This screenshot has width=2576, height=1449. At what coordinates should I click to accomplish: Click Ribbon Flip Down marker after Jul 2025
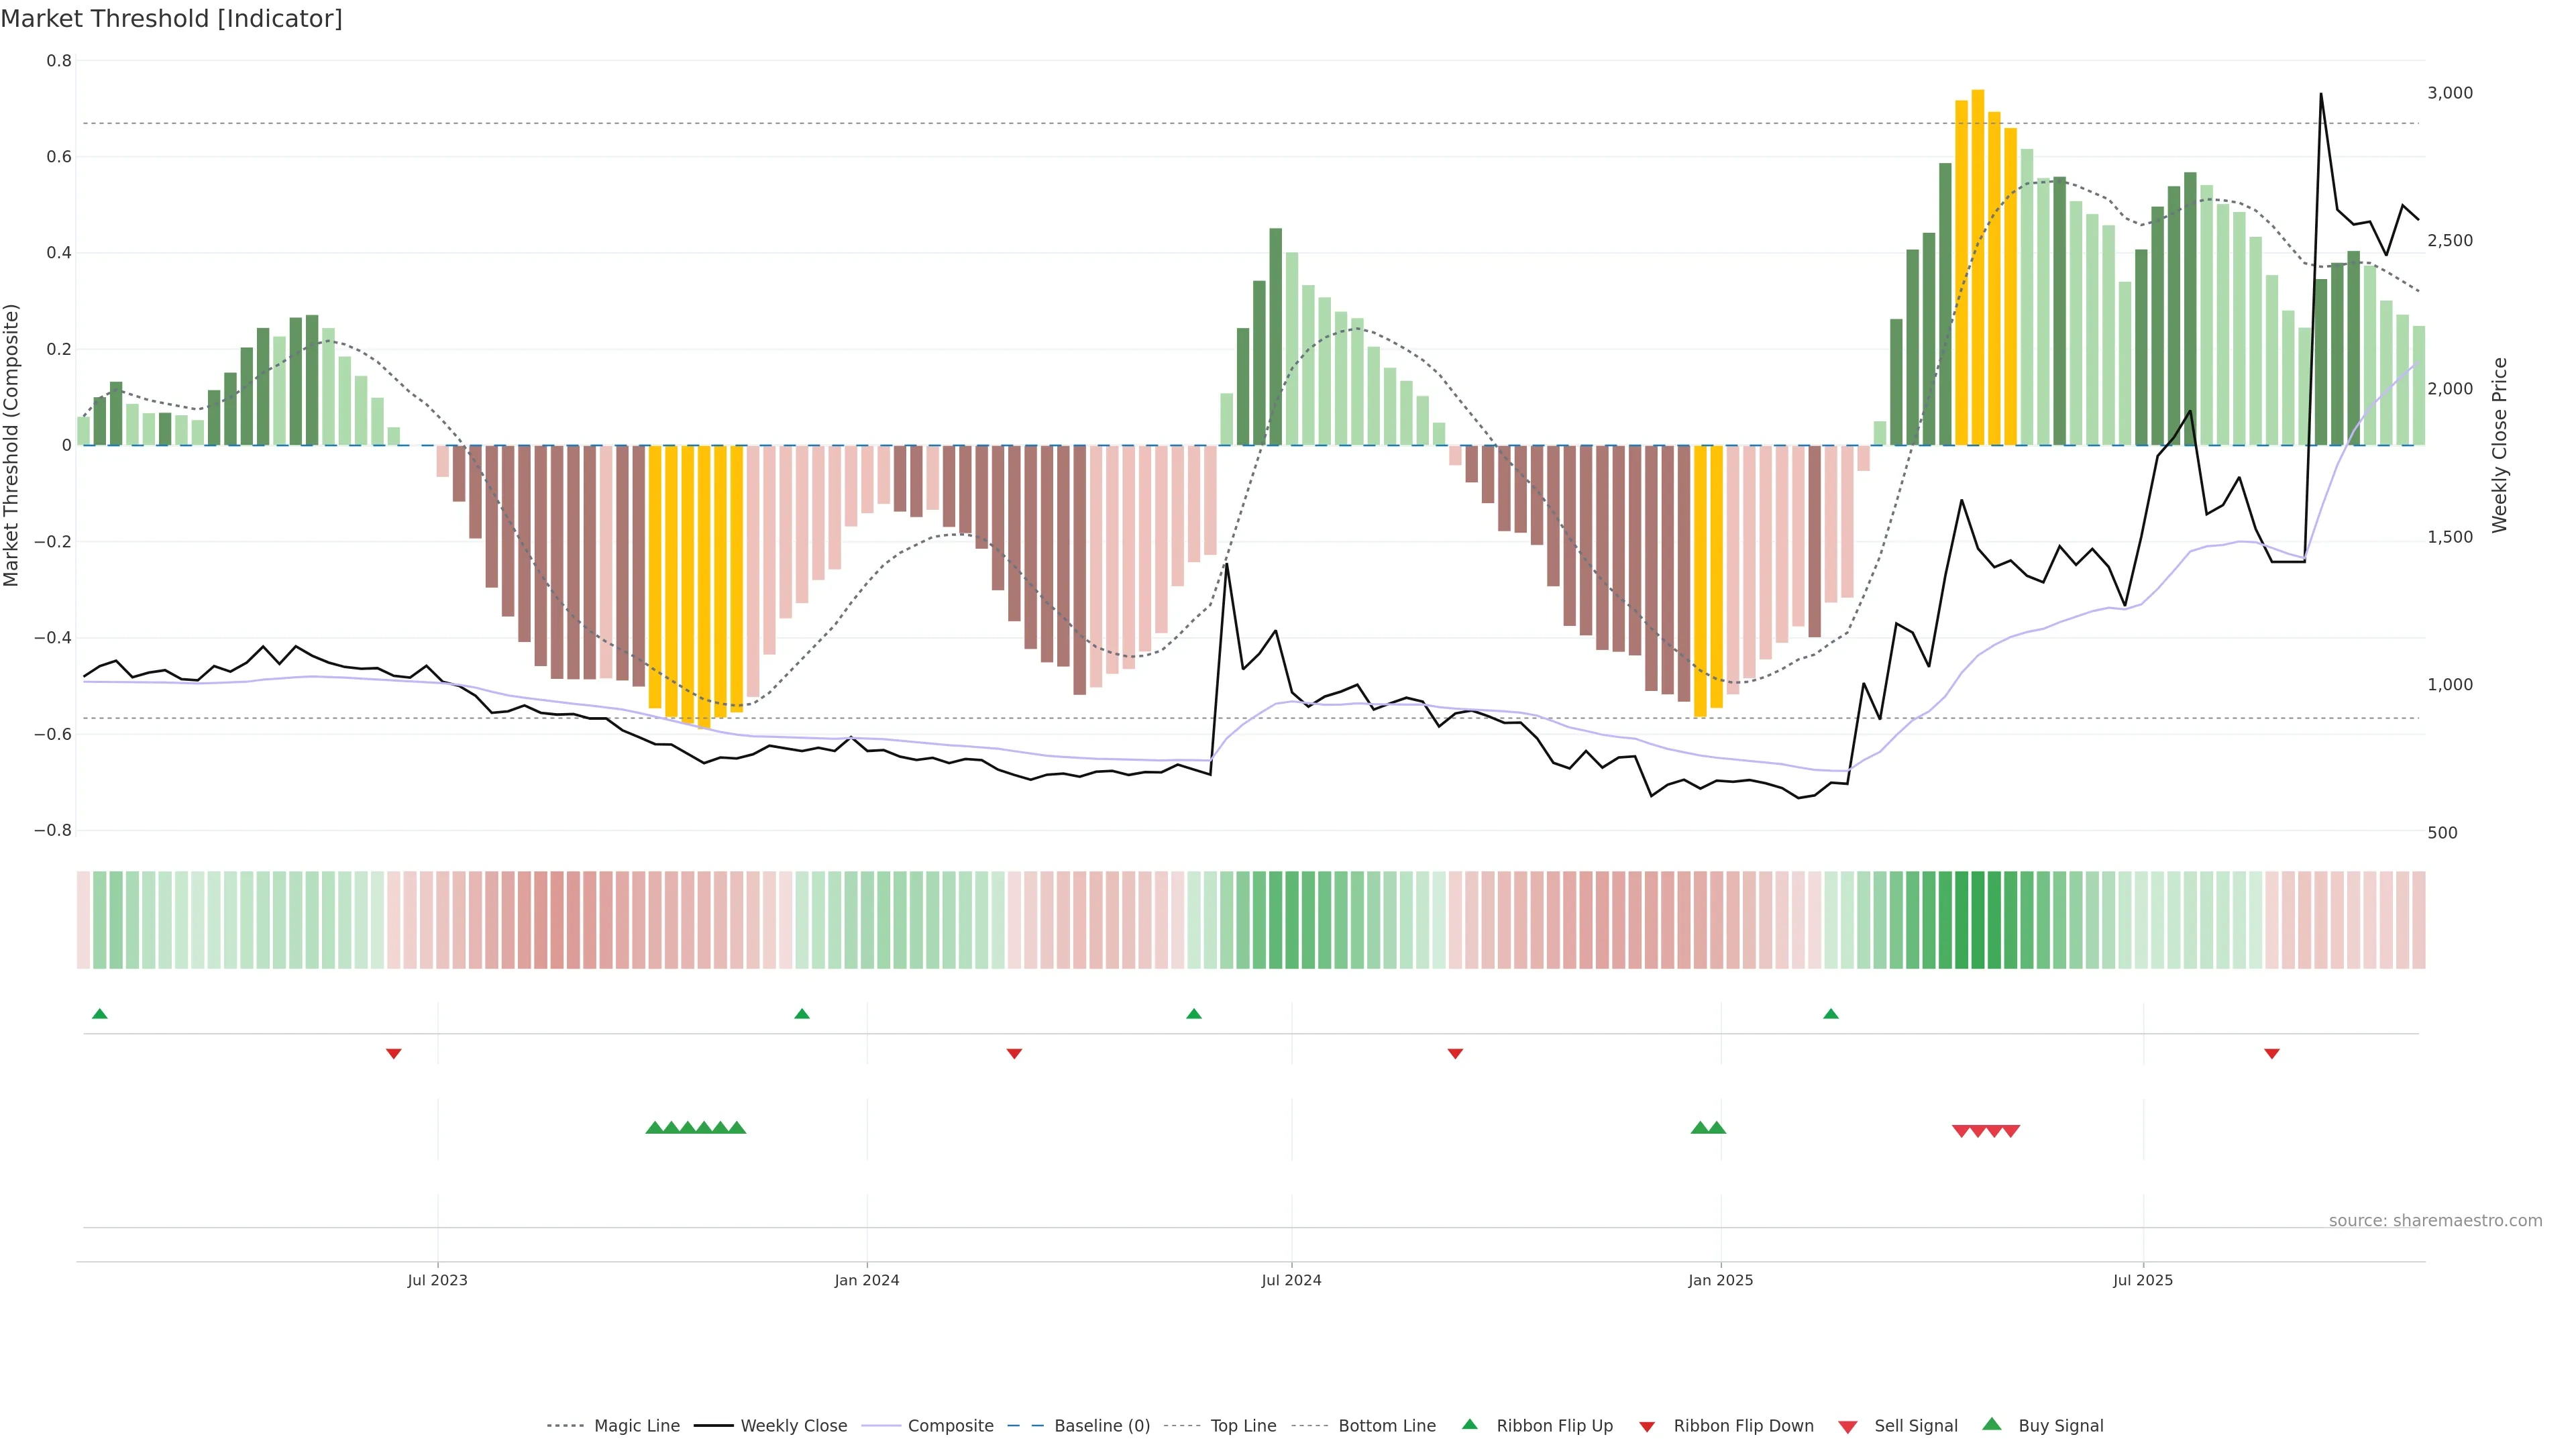pyautogui.click(x=2271, y=1054)
